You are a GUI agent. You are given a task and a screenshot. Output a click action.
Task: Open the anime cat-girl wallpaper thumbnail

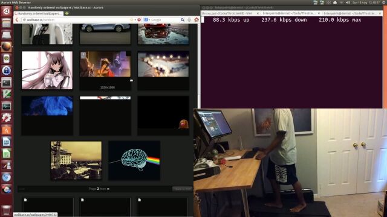[x=47, y=70]
